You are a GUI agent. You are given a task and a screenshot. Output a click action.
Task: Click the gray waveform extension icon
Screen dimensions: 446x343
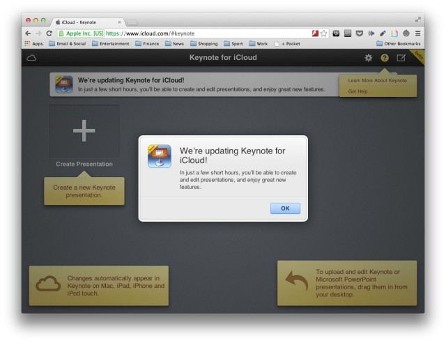[371, 33]
